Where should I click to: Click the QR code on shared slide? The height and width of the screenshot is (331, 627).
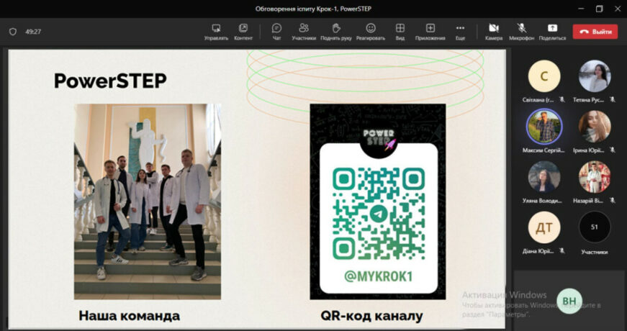(x=378, y=215)
